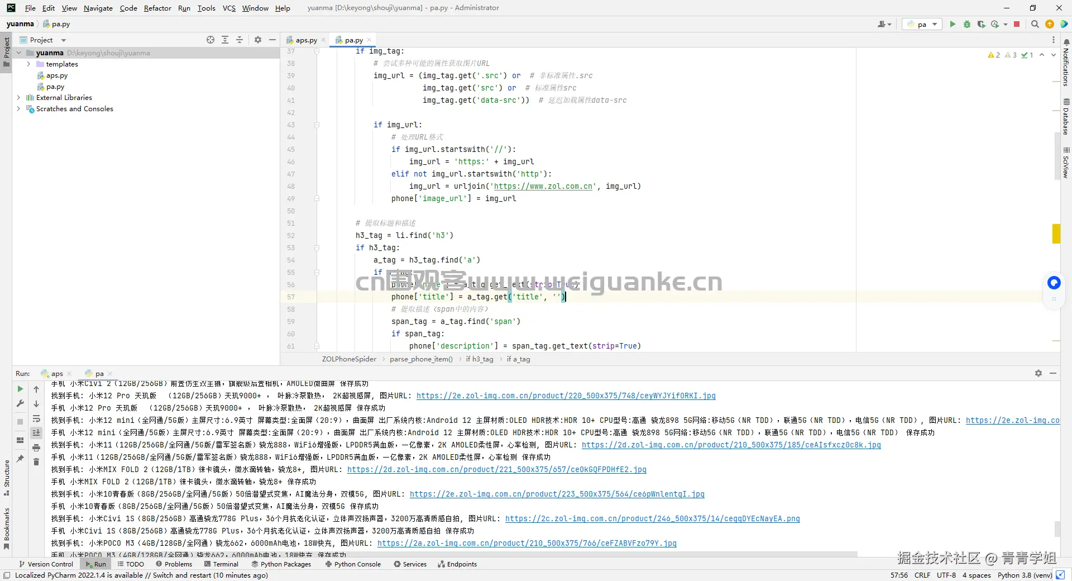Click the ceOkGQFPDHfE2.jpg image URL link
Screen dimensions: 1072x581
[x=497, y=470]
